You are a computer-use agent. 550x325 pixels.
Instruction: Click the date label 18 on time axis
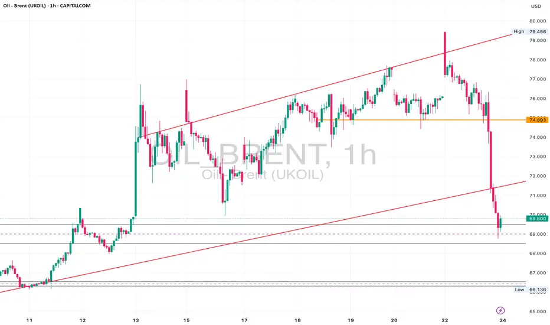click(297, 320)
